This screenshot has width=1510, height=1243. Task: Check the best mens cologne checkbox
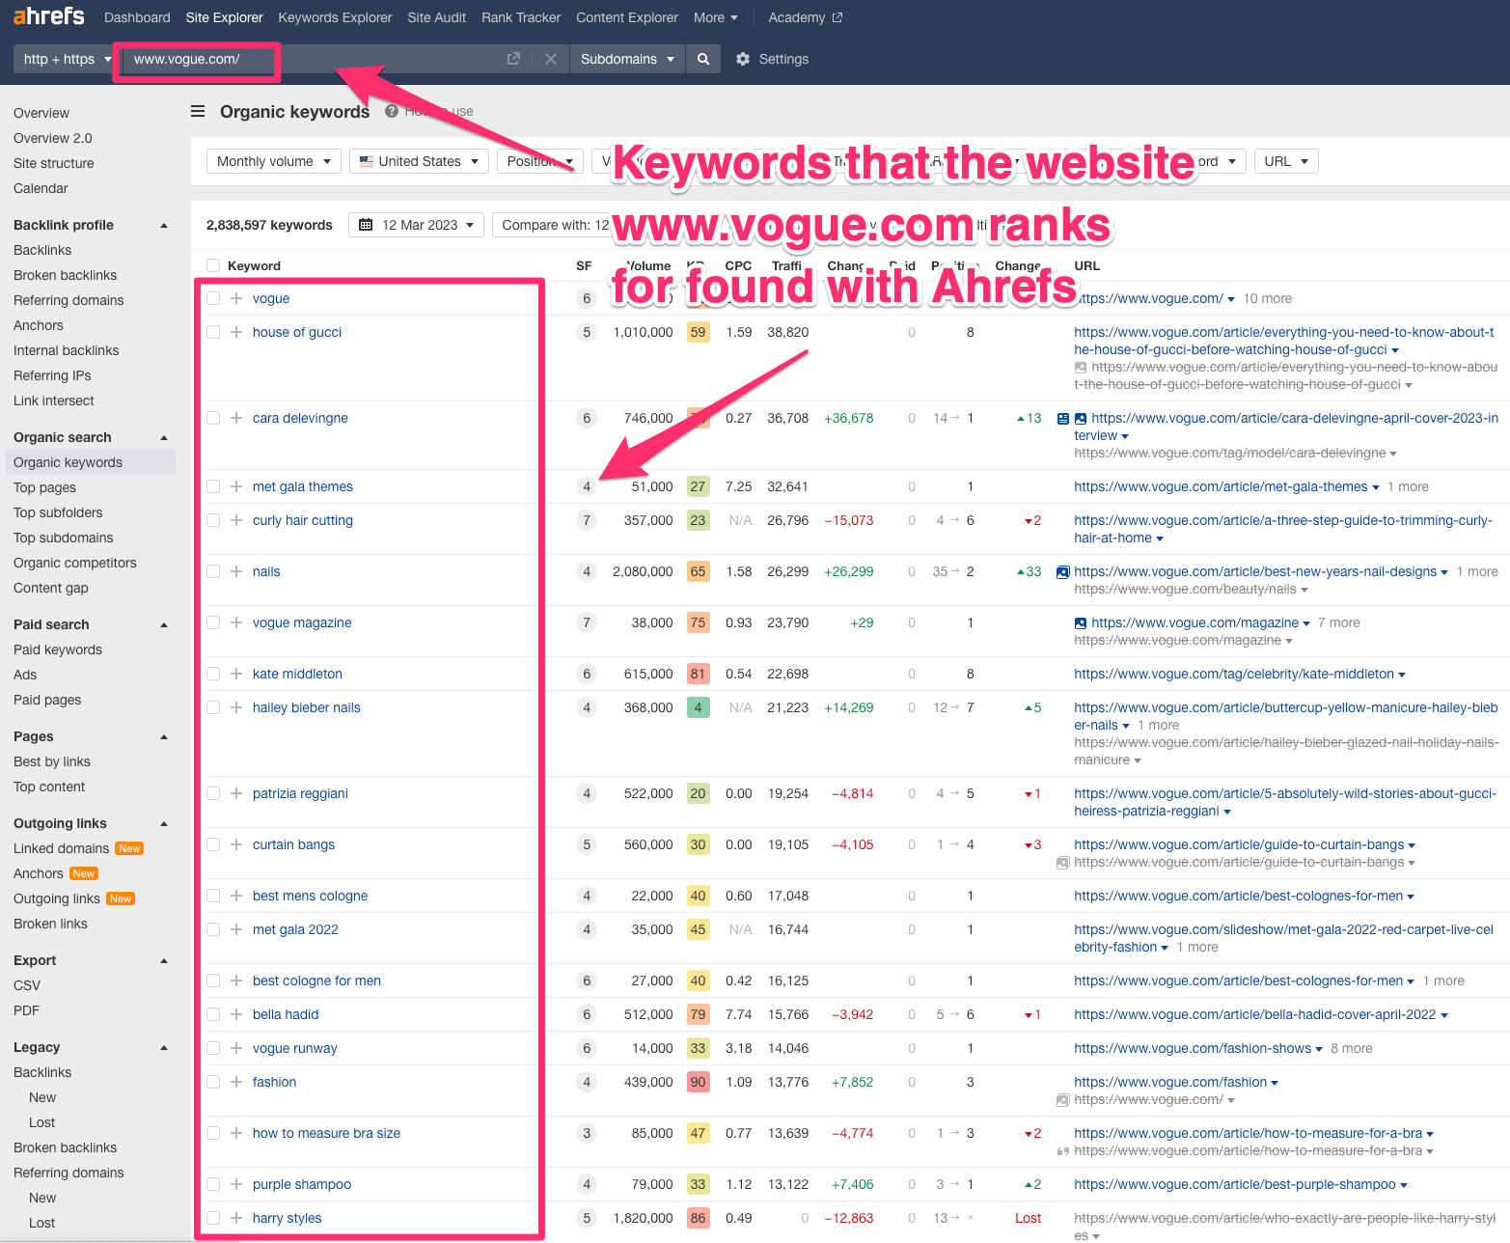(x=213, y=896)
